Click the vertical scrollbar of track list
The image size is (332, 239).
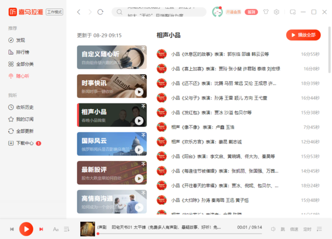point(329,50)
